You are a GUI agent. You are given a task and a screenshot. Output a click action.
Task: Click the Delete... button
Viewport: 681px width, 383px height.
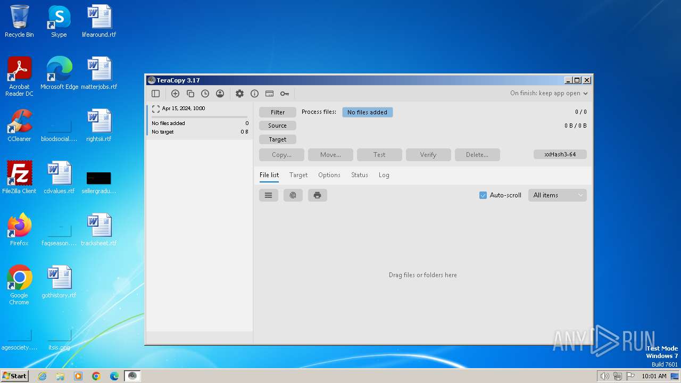[x=477, y=155]
